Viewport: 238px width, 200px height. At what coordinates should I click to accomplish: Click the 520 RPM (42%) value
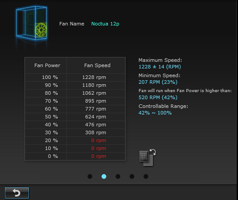[158, 97]
